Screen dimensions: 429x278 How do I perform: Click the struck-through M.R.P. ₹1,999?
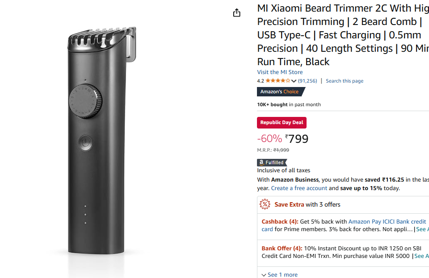coord(281,150)
